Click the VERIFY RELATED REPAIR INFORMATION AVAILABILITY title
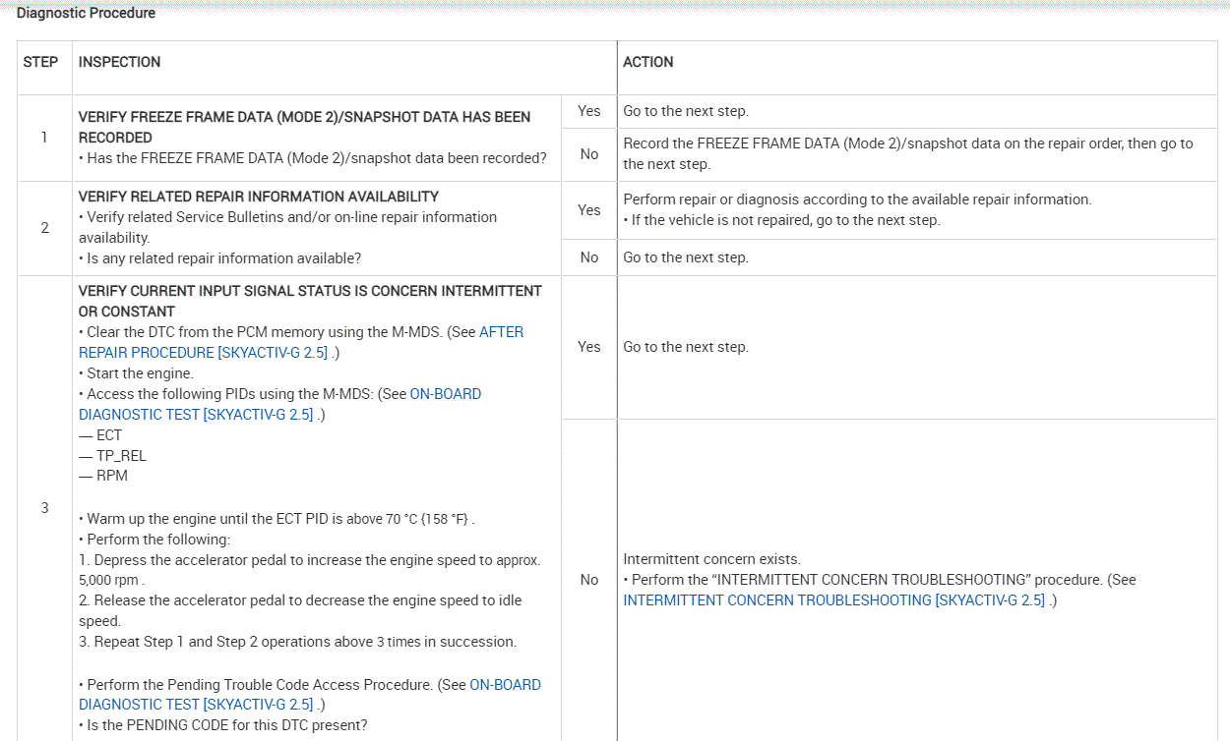 258,197
